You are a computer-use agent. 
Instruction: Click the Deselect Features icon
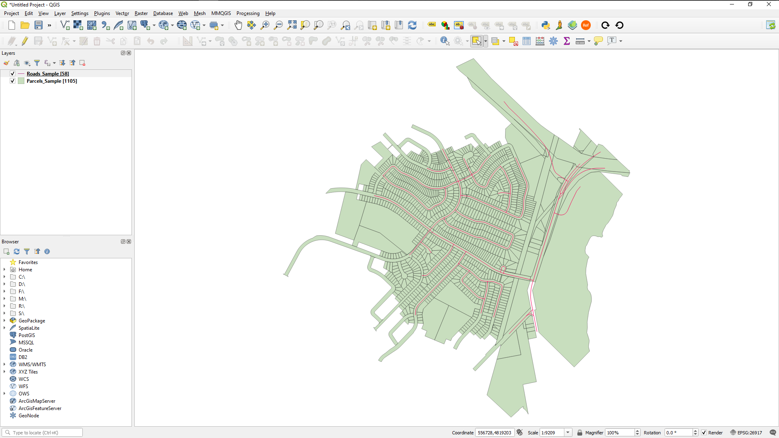513,41
